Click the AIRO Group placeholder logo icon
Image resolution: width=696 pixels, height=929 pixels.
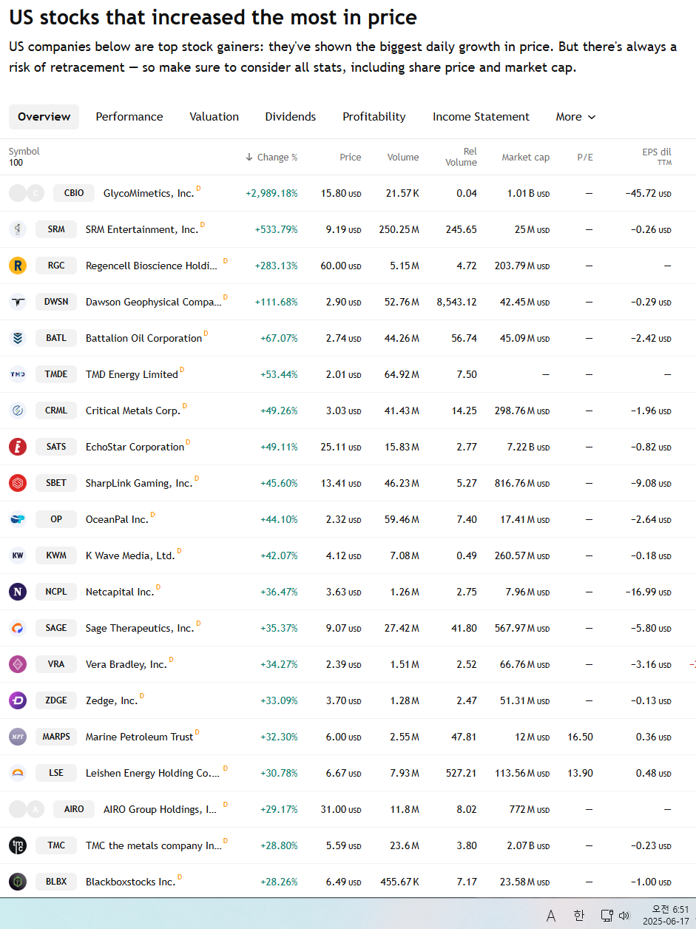[27, 809]
